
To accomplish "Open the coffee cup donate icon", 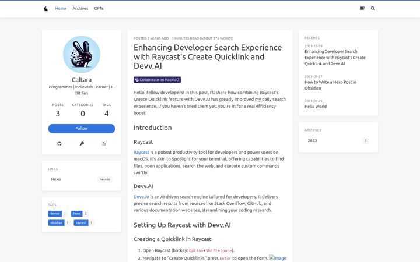I will tap(362, 9).
